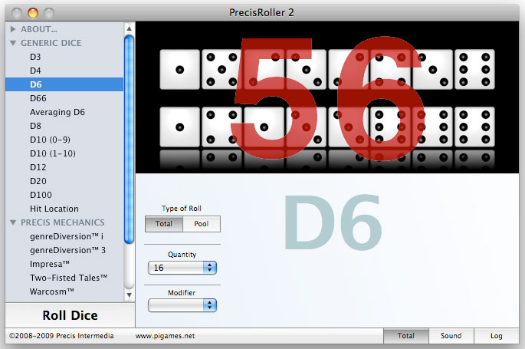Select D100 in the dice list

[x=64, y=195]
